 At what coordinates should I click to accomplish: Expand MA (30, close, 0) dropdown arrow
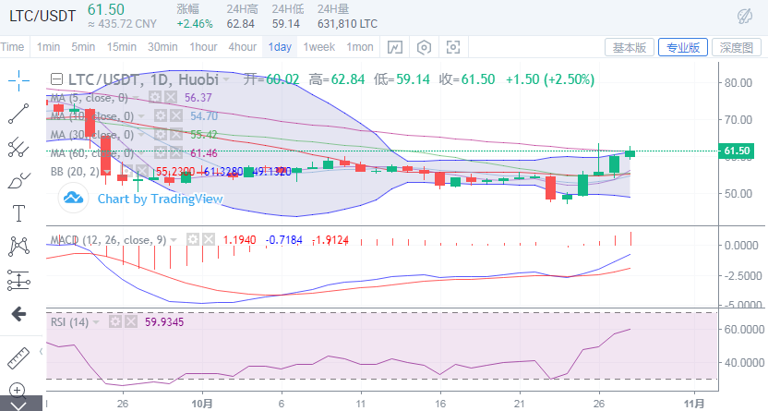pyautogui.click(x=141, y=135)
